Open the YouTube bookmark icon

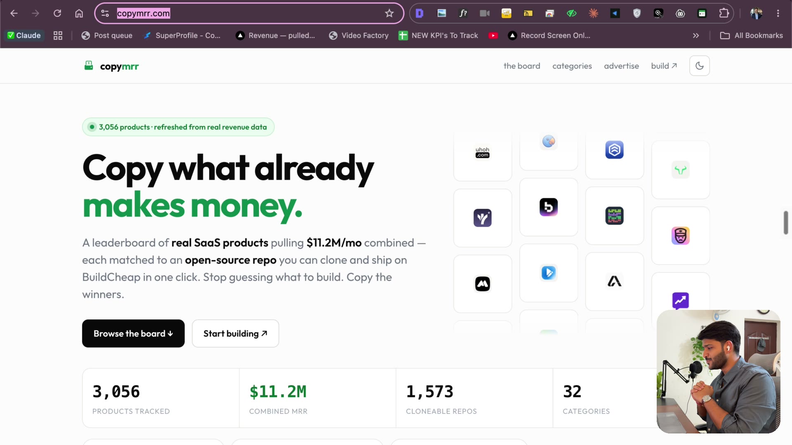pos(493,35)
